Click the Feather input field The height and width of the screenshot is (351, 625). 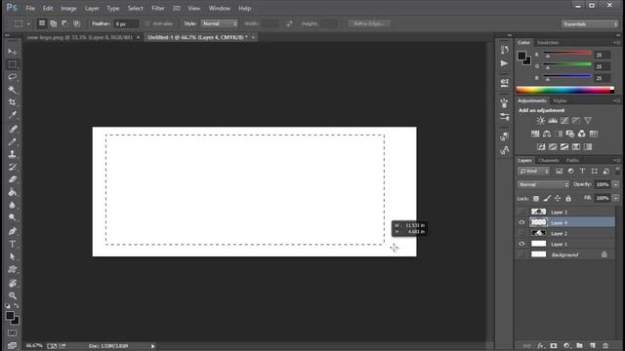click(x=126, y=23)
